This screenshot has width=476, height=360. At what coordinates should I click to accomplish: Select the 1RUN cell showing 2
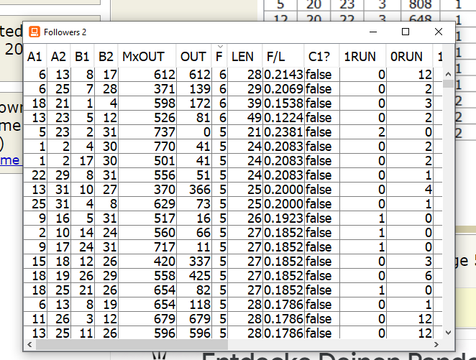tap(363, 132)
